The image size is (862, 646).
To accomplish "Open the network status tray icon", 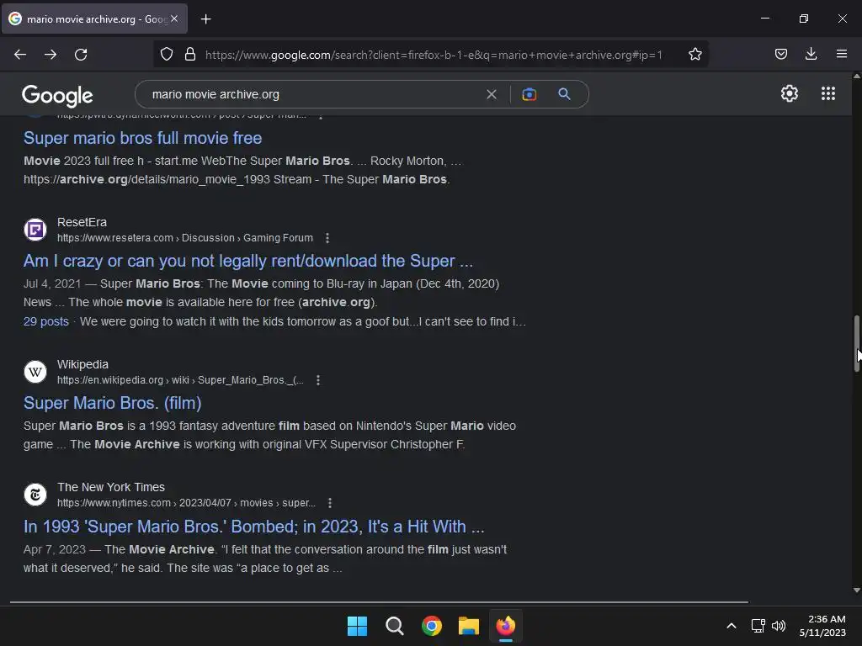I will (x=758, y=626).
